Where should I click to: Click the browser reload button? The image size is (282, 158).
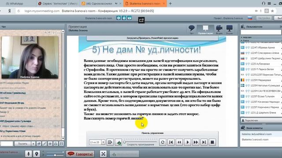point(19,11)
